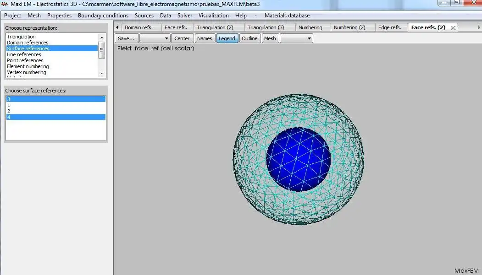The width and height of the screenshot is (482, 275).
Task: Toggle the Outline display button
Action: pos(249,38)
